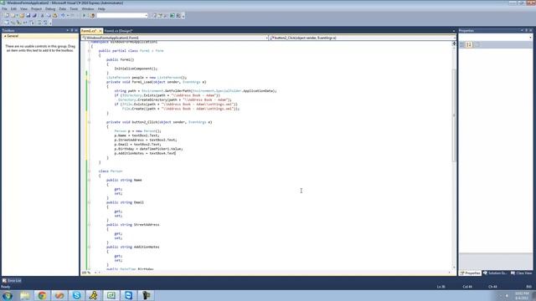Viewport: 536px width, 301px height.
Task: Switch to the Form1.cs [Design] tab
Action: (118, 31)
